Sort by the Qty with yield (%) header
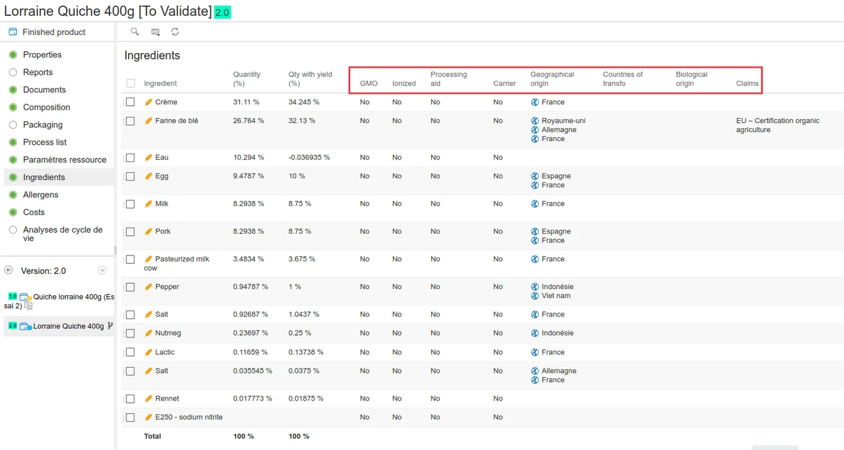Screen dimensions: 844x450 [x=310, y=79]
